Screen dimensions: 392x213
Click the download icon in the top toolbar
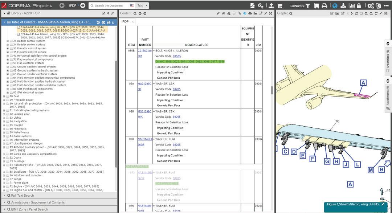[343, 5]
